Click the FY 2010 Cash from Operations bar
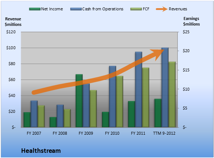Viewport: 214px width, 158px height. pyautogui.click(x=112, y=97)
